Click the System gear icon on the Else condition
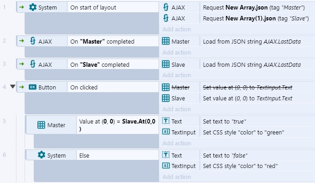 click(x=41, y=155)
